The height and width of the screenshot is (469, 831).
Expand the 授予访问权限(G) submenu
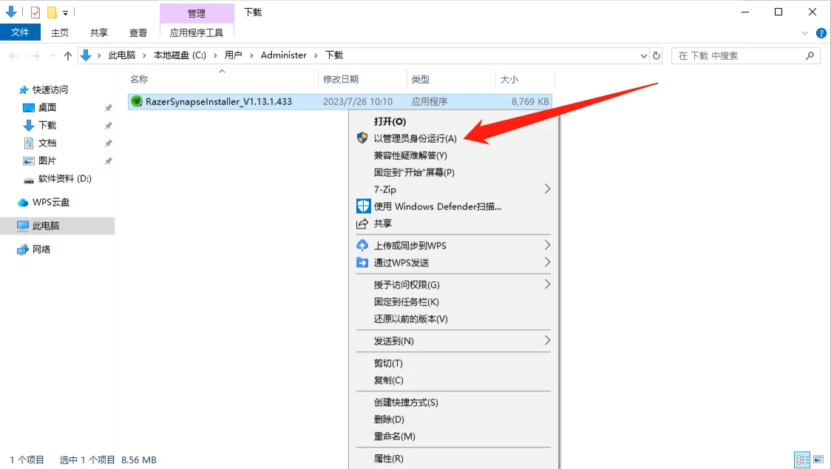[x=454, y=285]
